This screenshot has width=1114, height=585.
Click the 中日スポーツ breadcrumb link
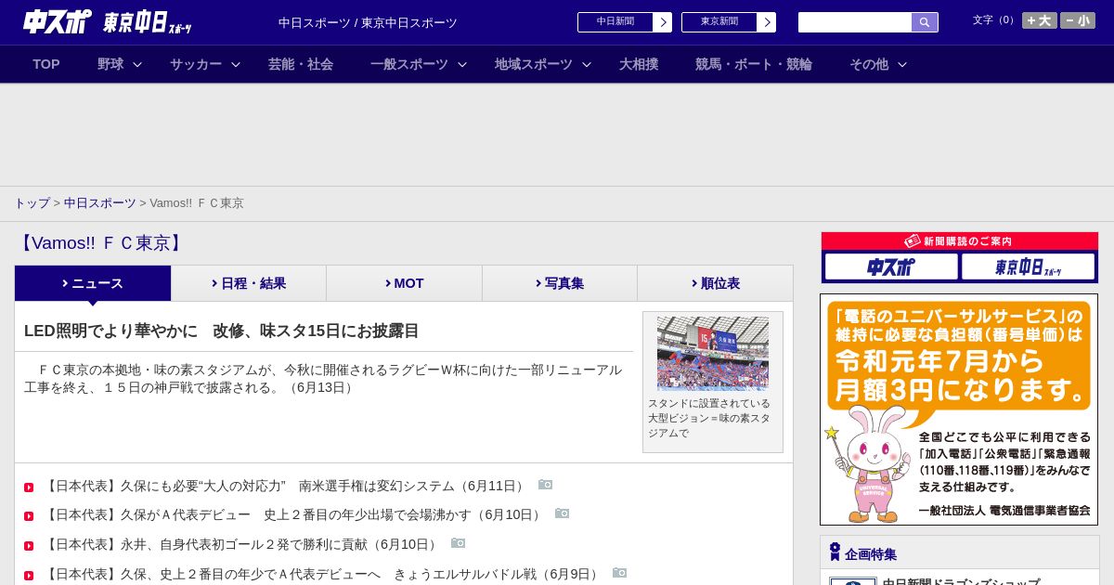100,202
